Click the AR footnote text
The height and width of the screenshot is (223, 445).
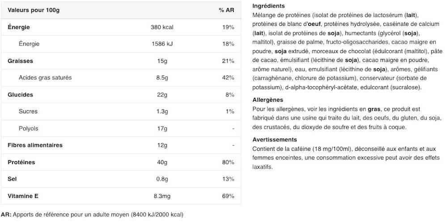point(92,215)
